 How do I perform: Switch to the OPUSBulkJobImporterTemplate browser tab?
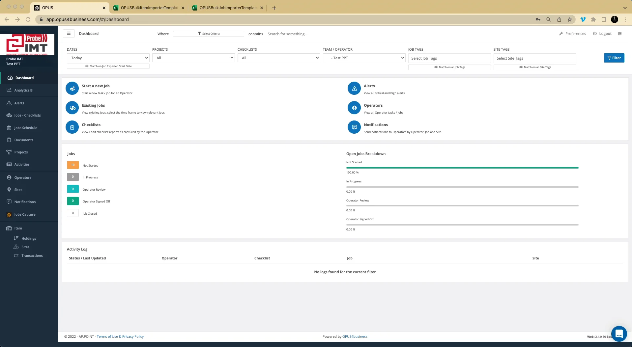click(227, 8)
